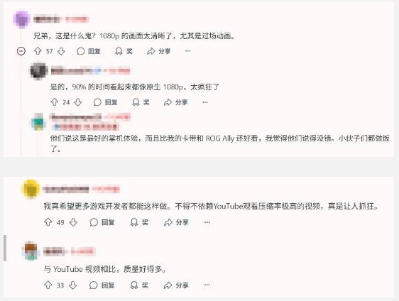The height and width of the screenshot is (301, 399).
Task: Collapse the top comment thread with minus icon
Action: click(x=21, y=51)
